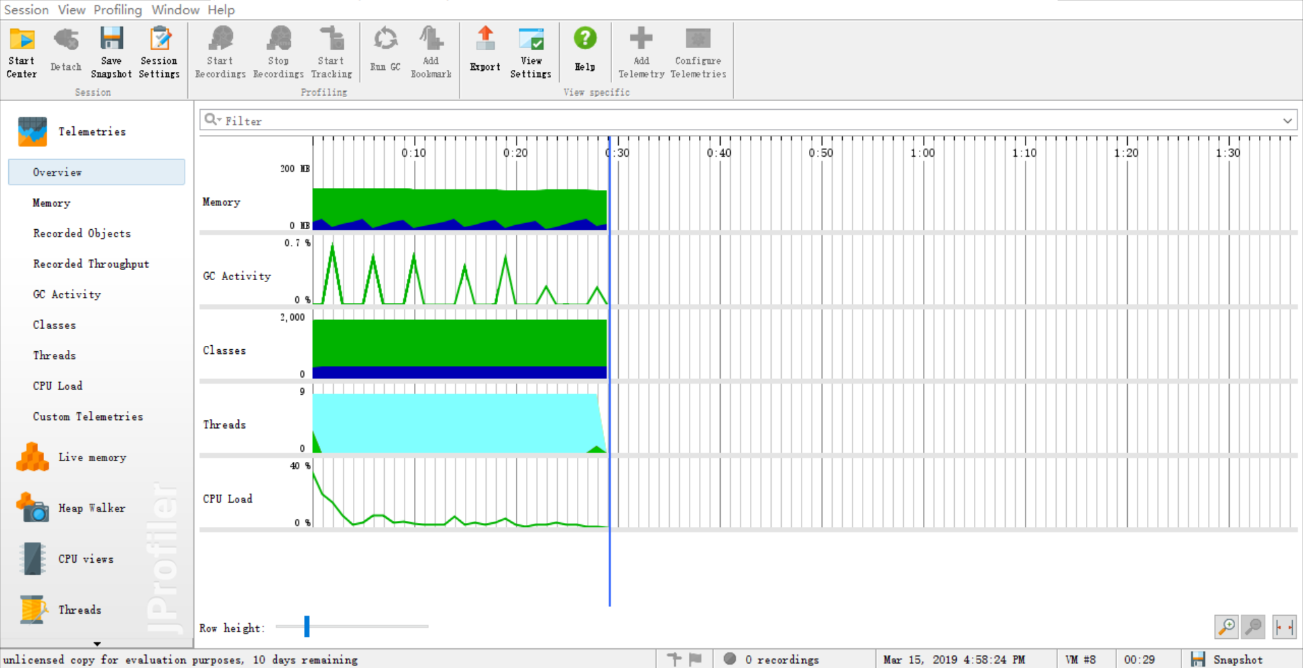Screen dimensions: 1303x668
Task: Click the Start Recordings toolbar icon
Action: click(x=221, y=39)
